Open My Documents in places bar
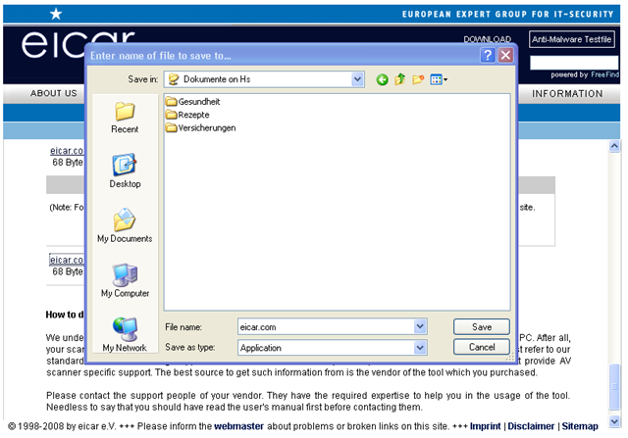The image size is (628, 438). click(x=125, y=226)
